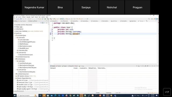Expand the src/test/resources folder
The width and height of the screenshot is (172, 97).
point(15,74)
